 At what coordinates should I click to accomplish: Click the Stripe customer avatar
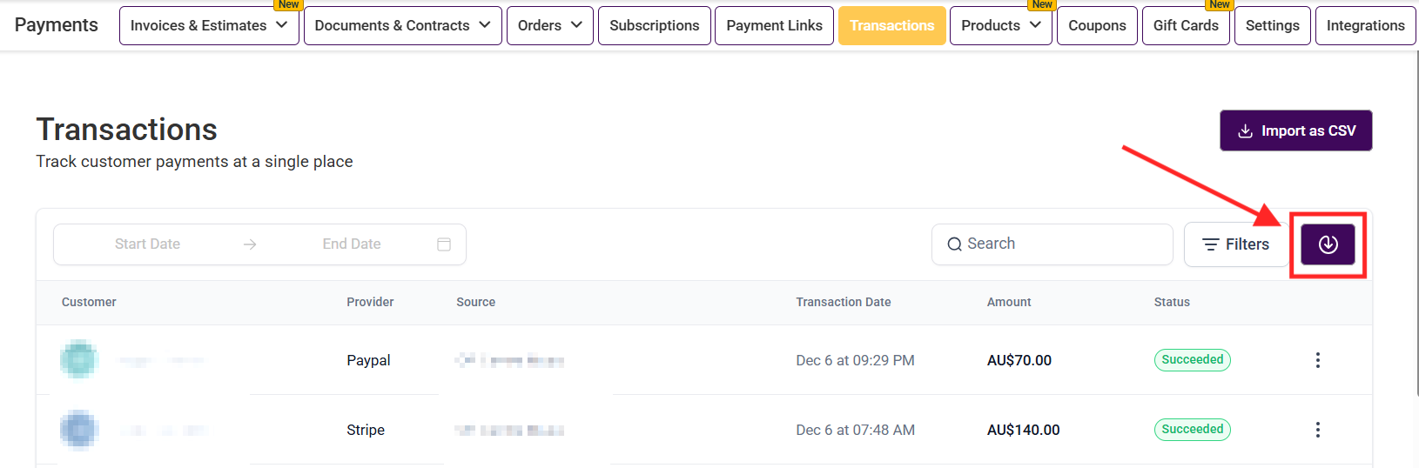click(x=79, y=430)
